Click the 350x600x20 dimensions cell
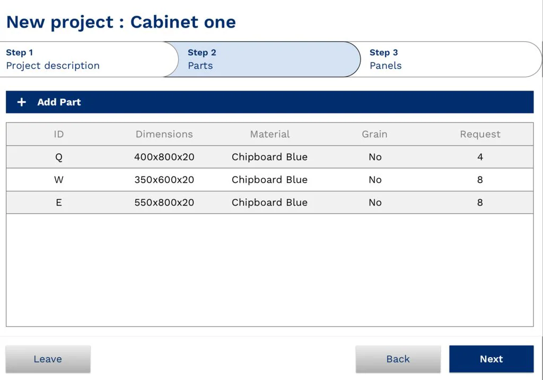The width and height of the screenshot is (543, 380). (164, 180)
